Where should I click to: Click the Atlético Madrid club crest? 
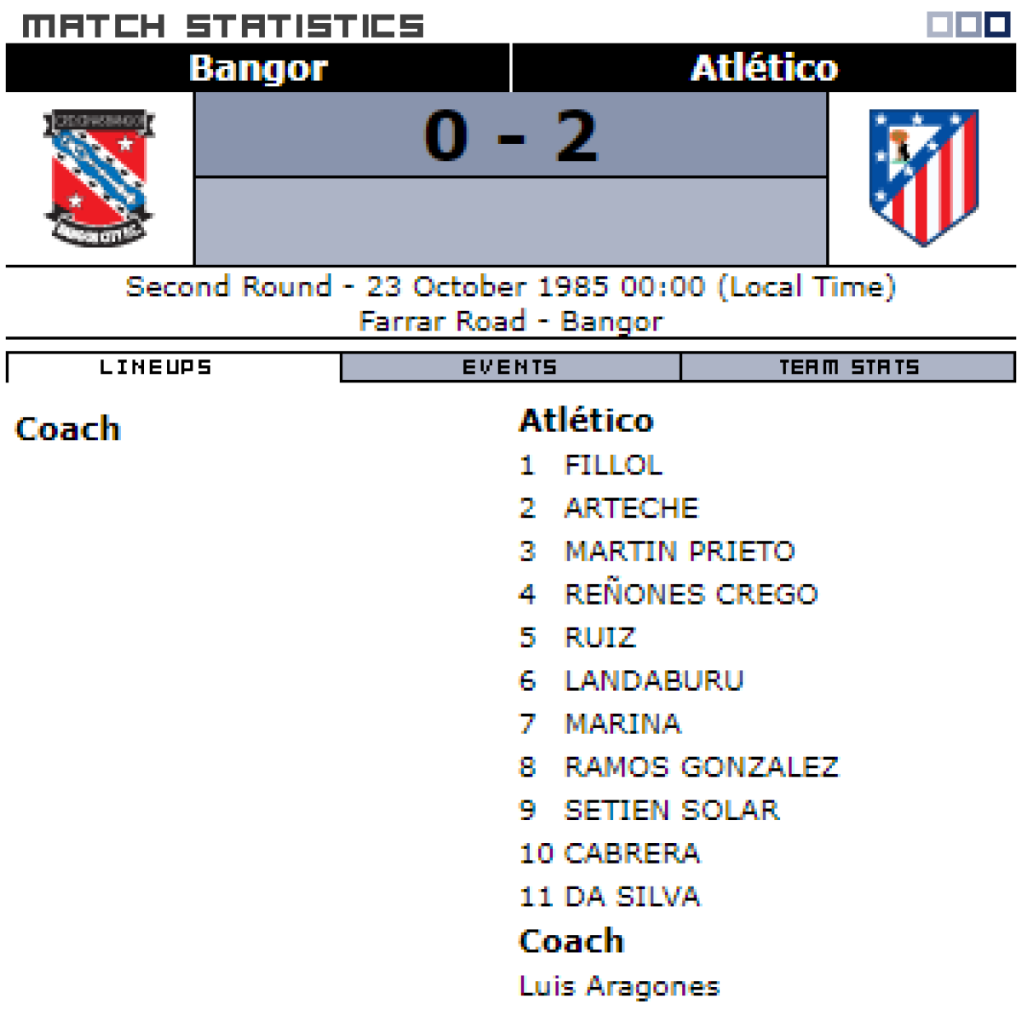coord(923,177)
